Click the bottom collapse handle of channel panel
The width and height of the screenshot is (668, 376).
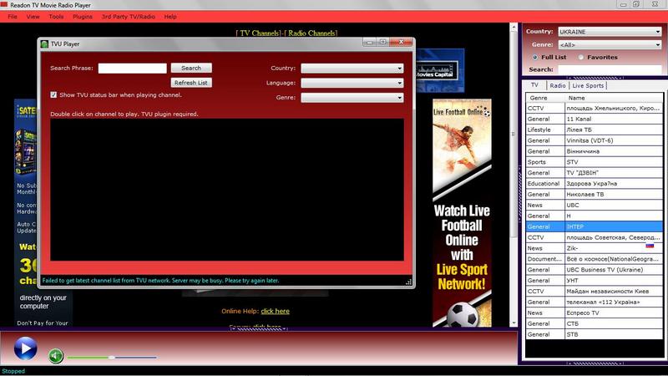pyautogui.click(x=595, y=363)
